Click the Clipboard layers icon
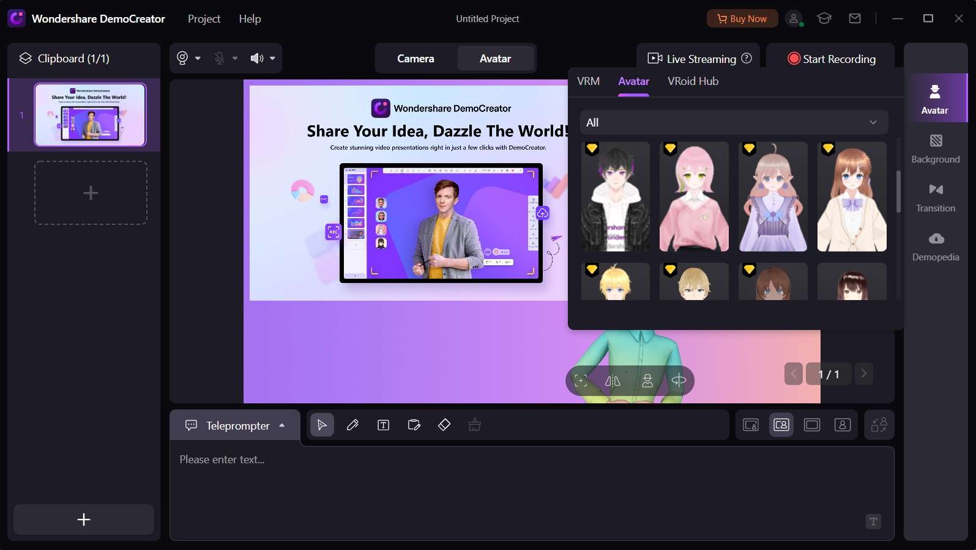The width and height of the screenshot is (976, 550). tap(25, 59)
